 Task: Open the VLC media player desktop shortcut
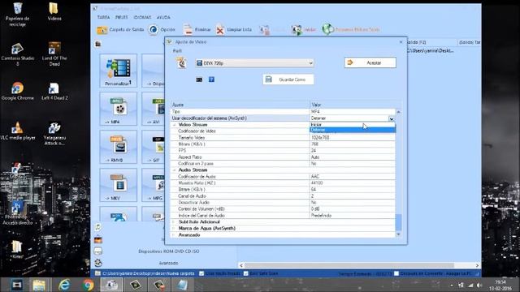18,131
